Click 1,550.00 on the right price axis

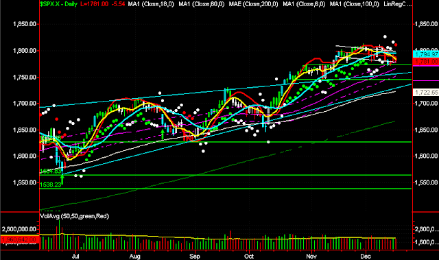tap(427, 182)
